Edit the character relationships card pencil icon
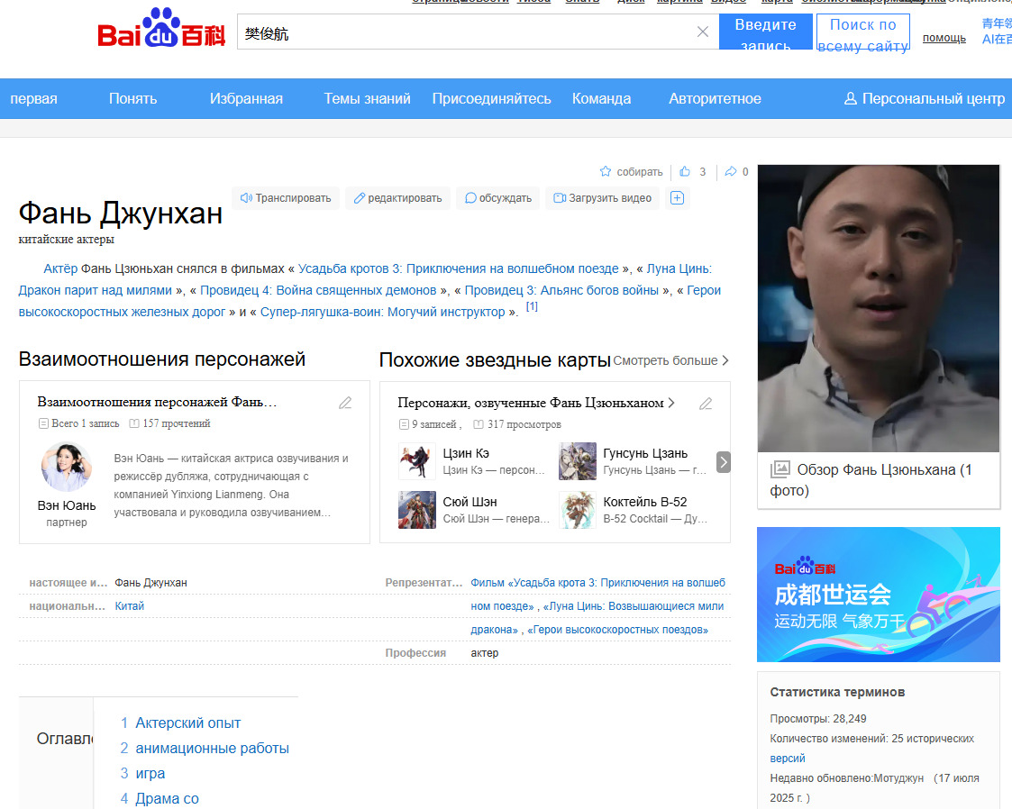 [x=345, y=403]
